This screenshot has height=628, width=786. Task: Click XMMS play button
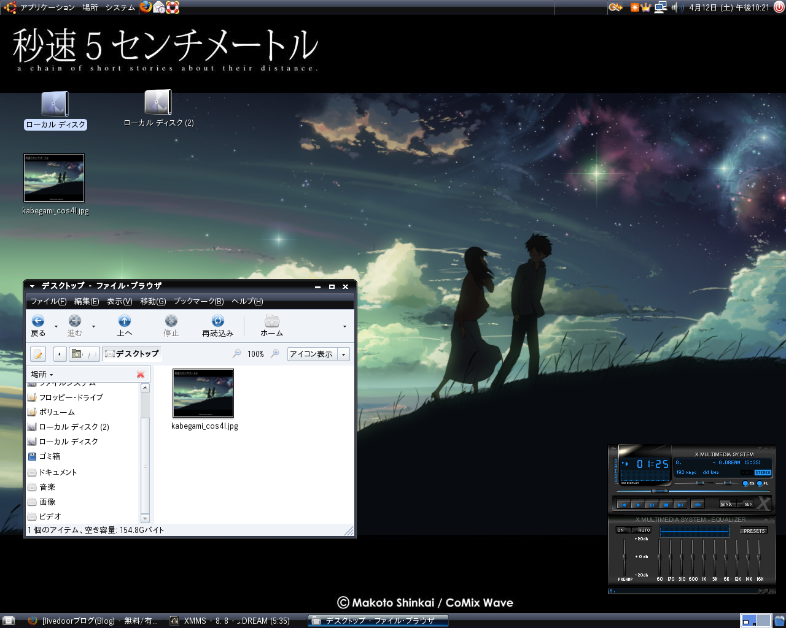tap(638, 504)
